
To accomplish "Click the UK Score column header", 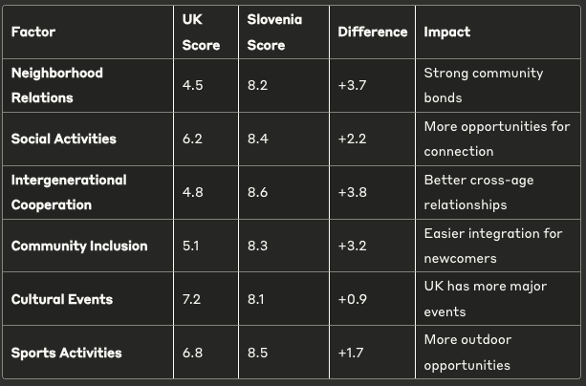I will coord(201,32).
